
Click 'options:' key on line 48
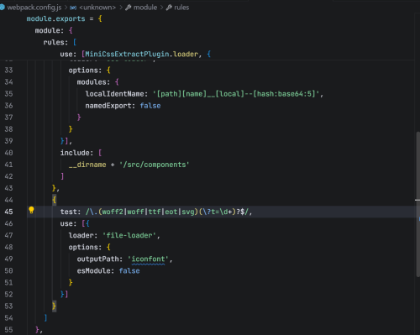pos(85,247)
